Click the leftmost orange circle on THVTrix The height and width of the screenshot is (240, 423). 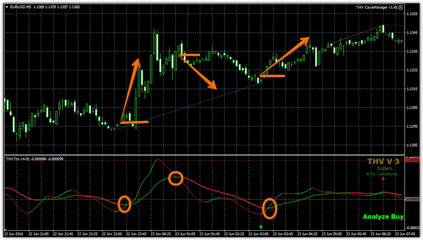(124, 204)
